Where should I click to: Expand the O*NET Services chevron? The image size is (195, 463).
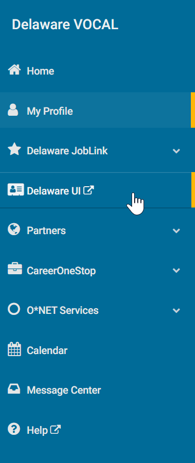(176, 311)
